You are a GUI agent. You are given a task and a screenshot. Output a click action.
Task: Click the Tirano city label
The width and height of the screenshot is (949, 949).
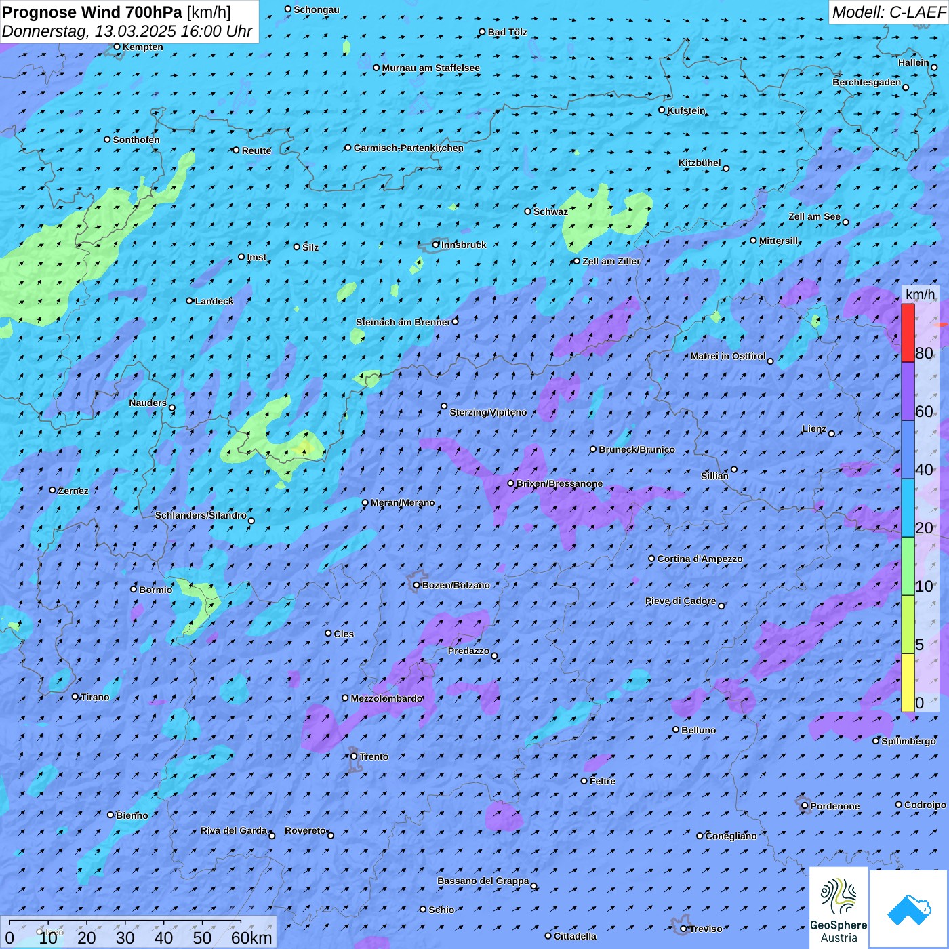[95, 697]
